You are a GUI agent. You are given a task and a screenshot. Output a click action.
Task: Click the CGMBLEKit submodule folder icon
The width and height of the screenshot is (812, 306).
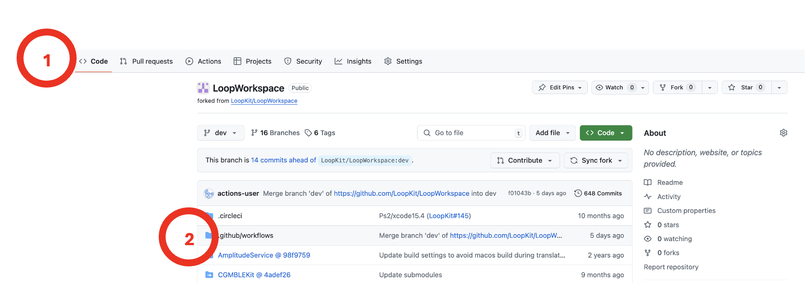pyautogui.click(x=209, y=275)
